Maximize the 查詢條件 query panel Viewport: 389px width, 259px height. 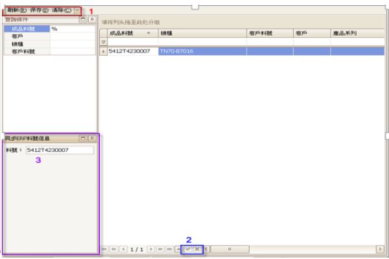[x=83, y=19]
